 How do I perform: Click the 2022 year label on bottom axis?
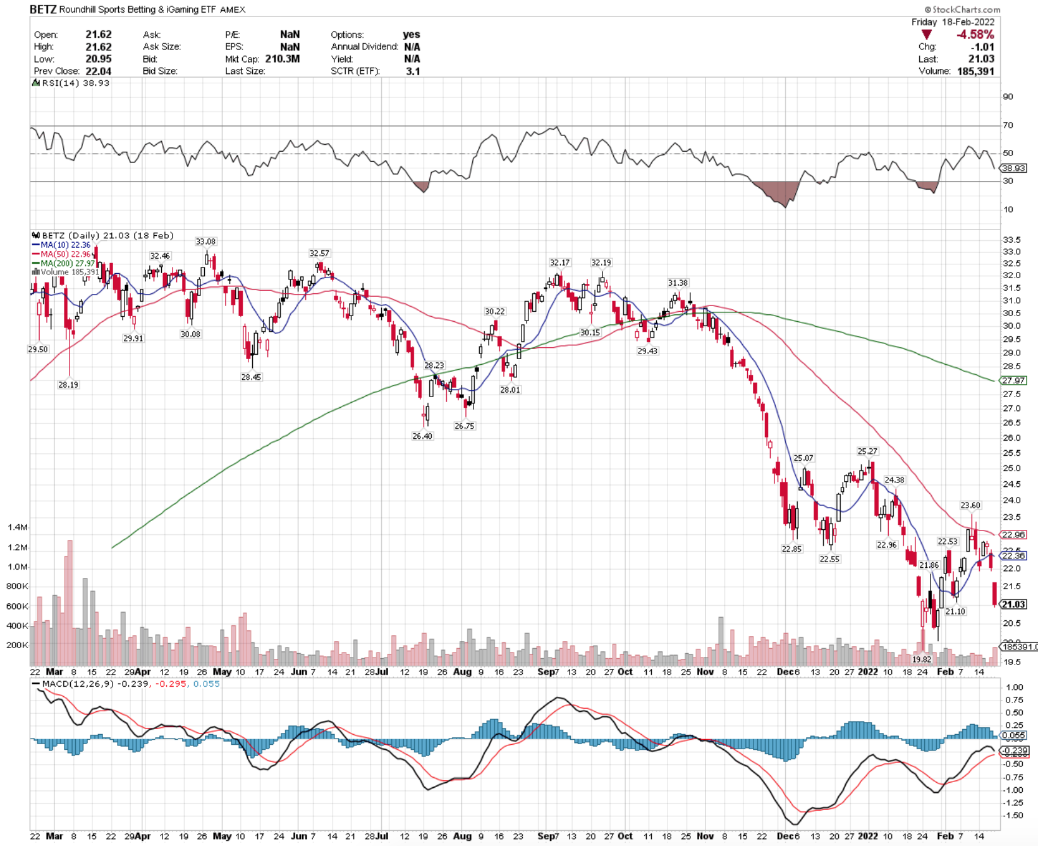tap(867, 835)
